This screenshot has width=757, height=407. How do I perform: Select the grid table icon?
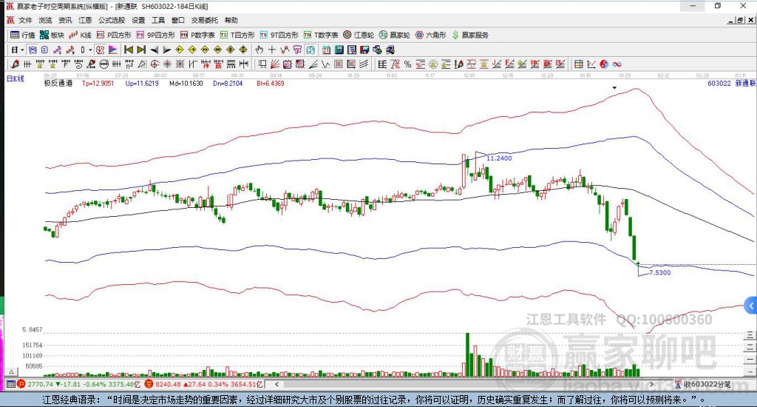click(578, 64)
